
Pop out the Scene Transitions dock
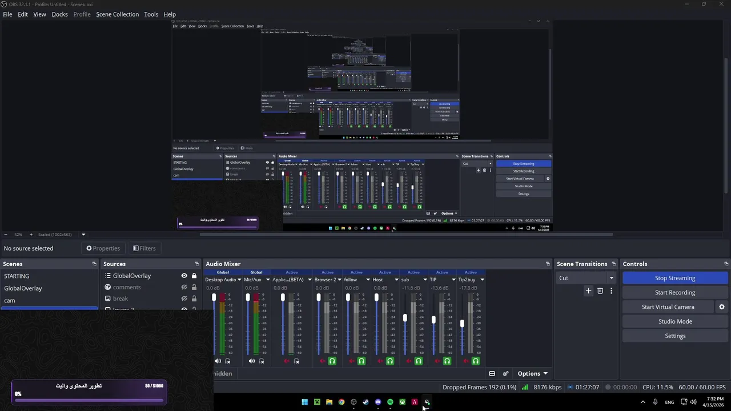pyautogui.click(x=613, y=264)
